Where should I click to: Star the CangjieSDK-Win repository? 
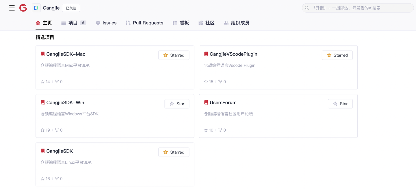pos(177,104)
